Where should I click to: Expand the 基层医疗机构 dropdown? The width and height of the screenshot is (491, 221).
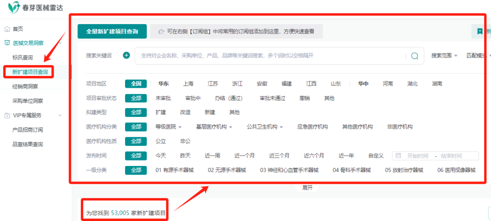[214, 127]
